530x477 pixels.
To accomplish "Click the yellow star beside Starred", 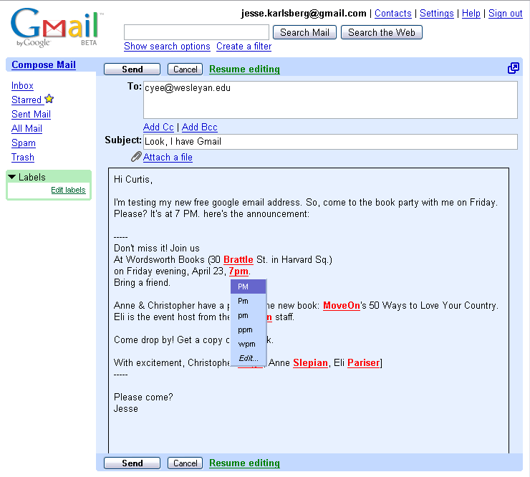I will pyautogui.click(x=49, y=100).
